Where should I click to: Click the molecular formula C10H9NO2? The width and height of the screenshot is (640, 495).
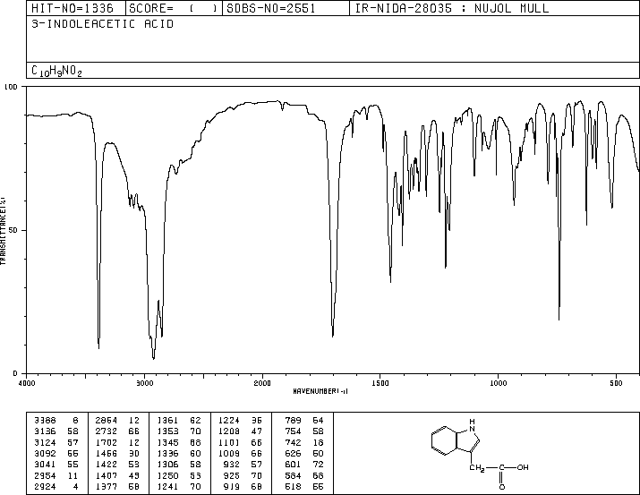56,71
